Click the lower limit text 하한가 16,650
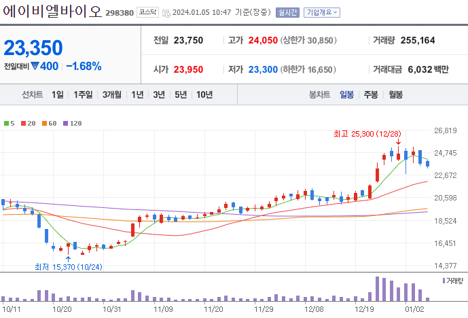The height and width of the screenshot is (318, 468). coord(308,69)
